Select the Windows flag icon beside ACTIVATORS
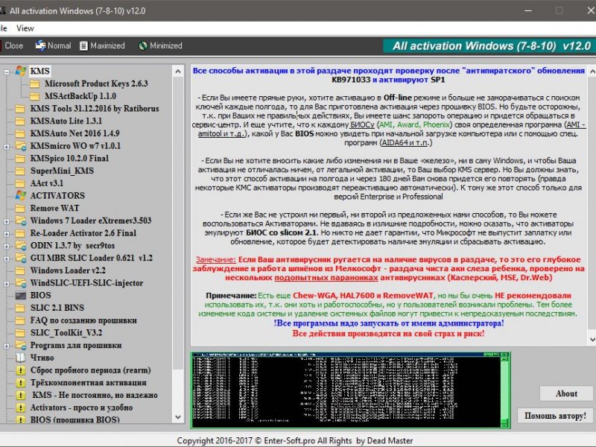Viewport: 596px width, 447px height. pyautogui.click(x=21, y=196)
